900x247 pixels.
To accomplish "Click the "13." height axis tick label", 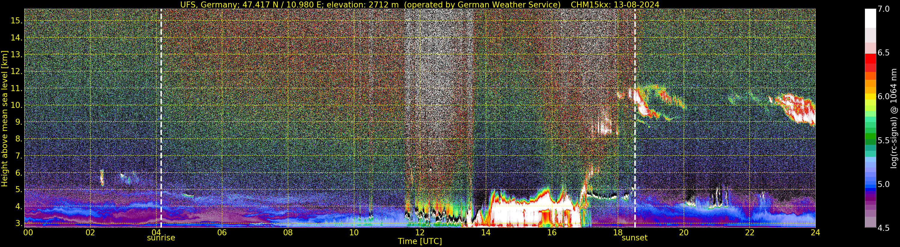I will [x=16, y=55].
